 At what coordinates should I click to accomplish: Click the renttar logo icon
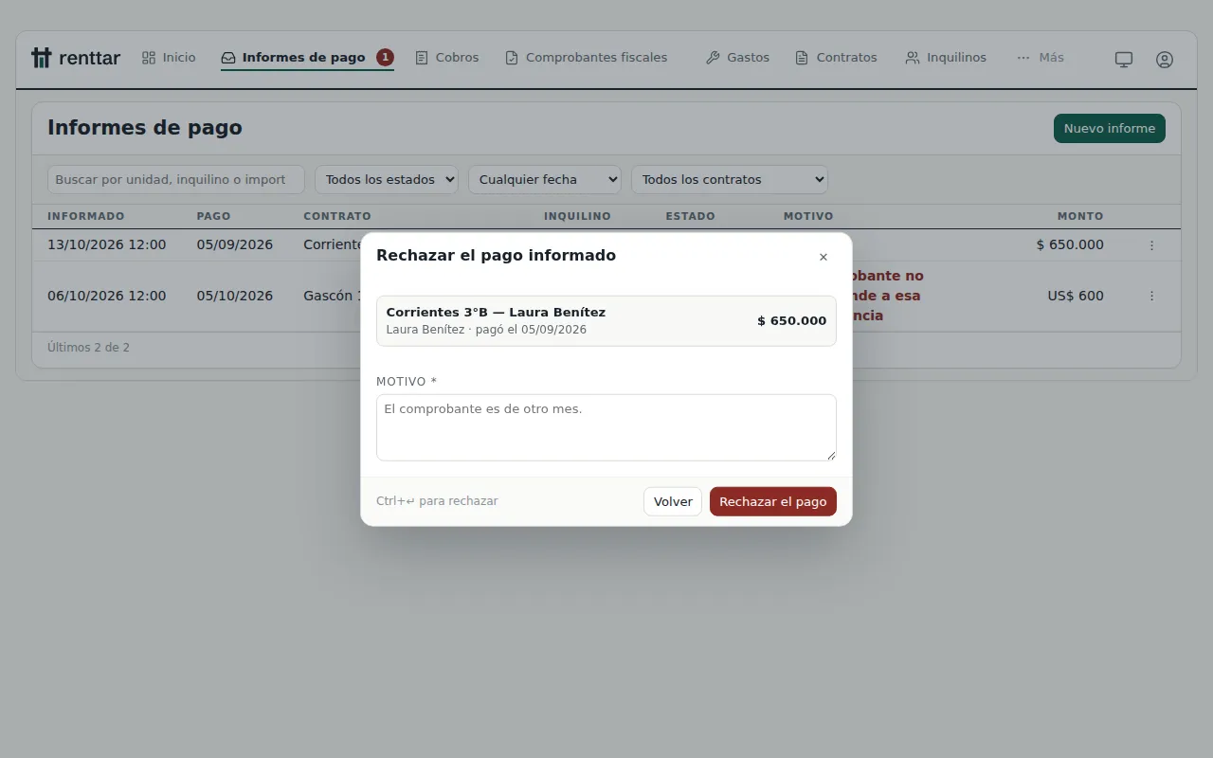(x=41, y=58)
